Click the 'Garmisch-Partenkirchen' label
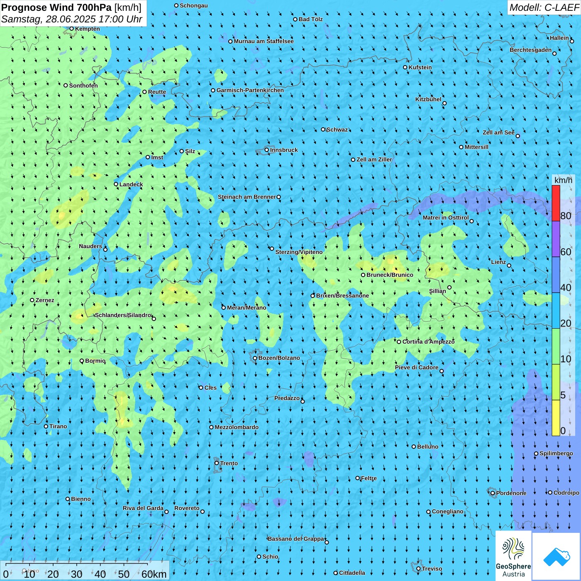 (x=250, y=90)
